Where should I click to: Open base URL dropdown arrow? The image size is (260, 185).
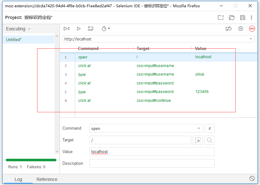click(x=251, y=39)
